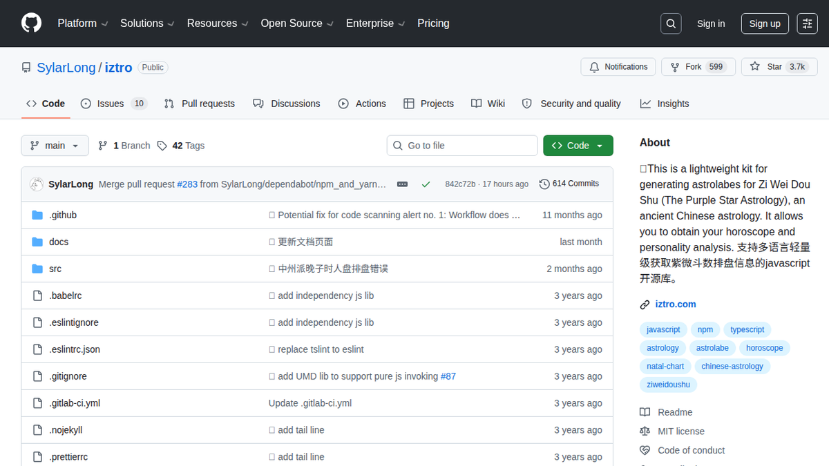The image size is (829, 466).
Task: Click SylarLong's avatar in the commit bar
Action: (x=36, y=184)
